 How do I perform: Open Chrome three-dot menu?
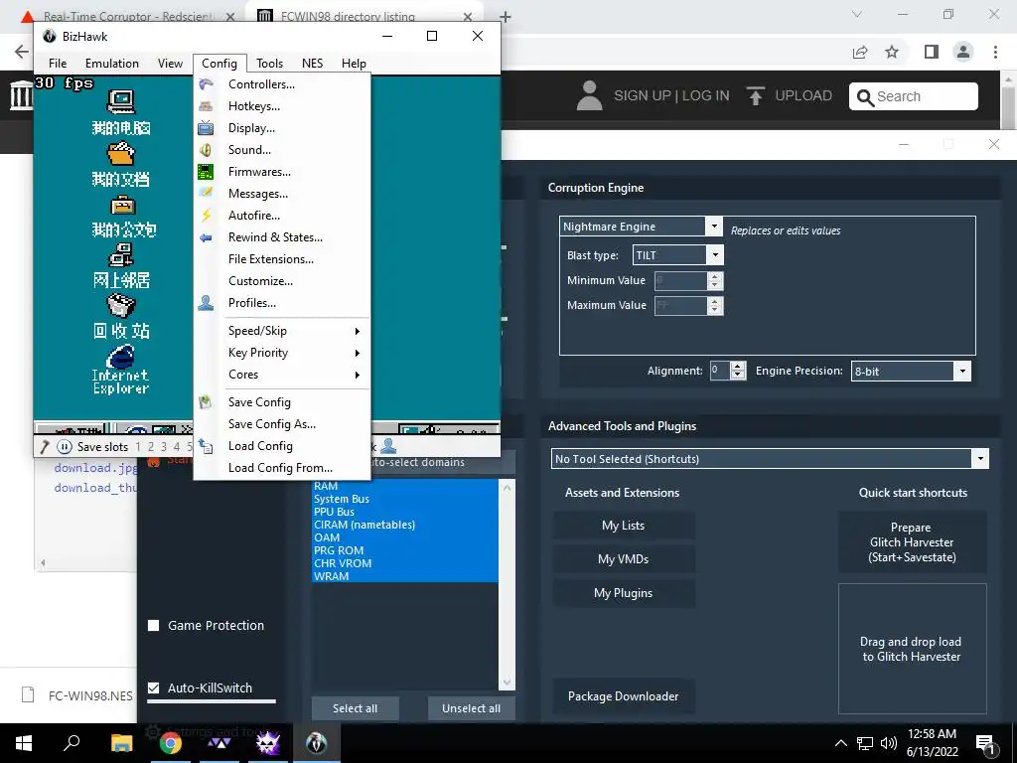tap(995, 52)
